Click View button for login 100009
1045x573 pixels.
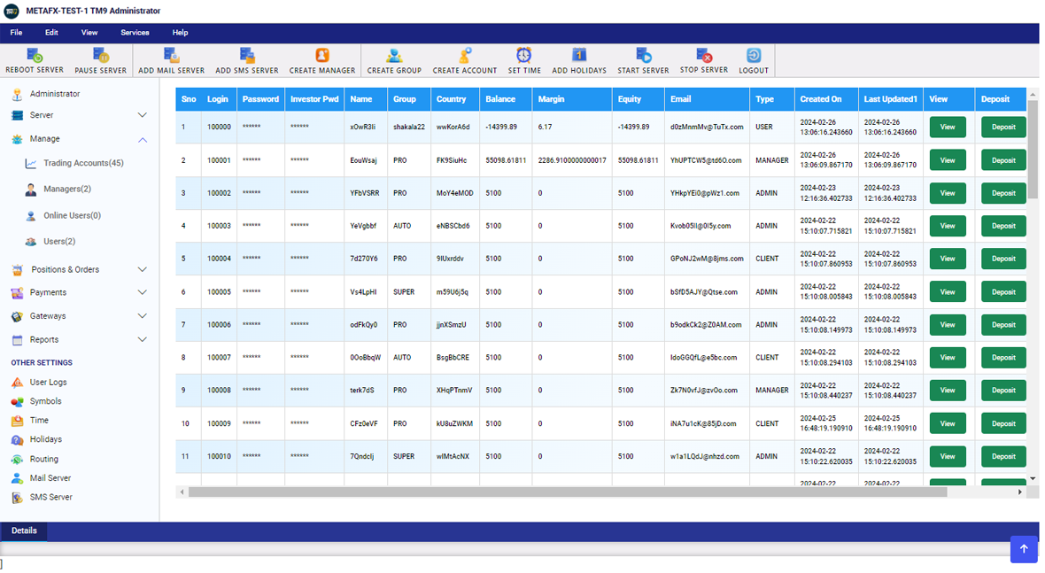pyautogui.click(x=947, y=423)
